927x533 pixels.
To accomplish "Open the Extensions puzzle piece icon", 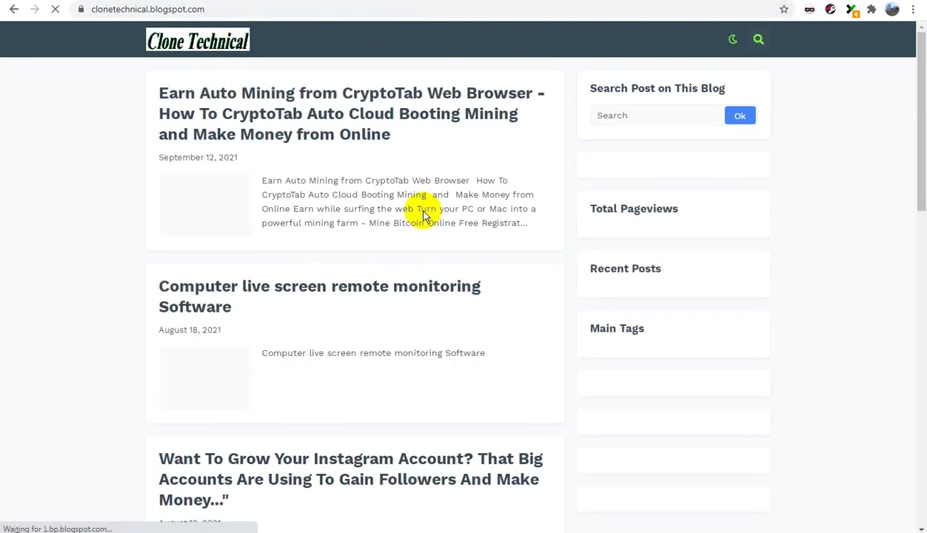I will 871,9.
